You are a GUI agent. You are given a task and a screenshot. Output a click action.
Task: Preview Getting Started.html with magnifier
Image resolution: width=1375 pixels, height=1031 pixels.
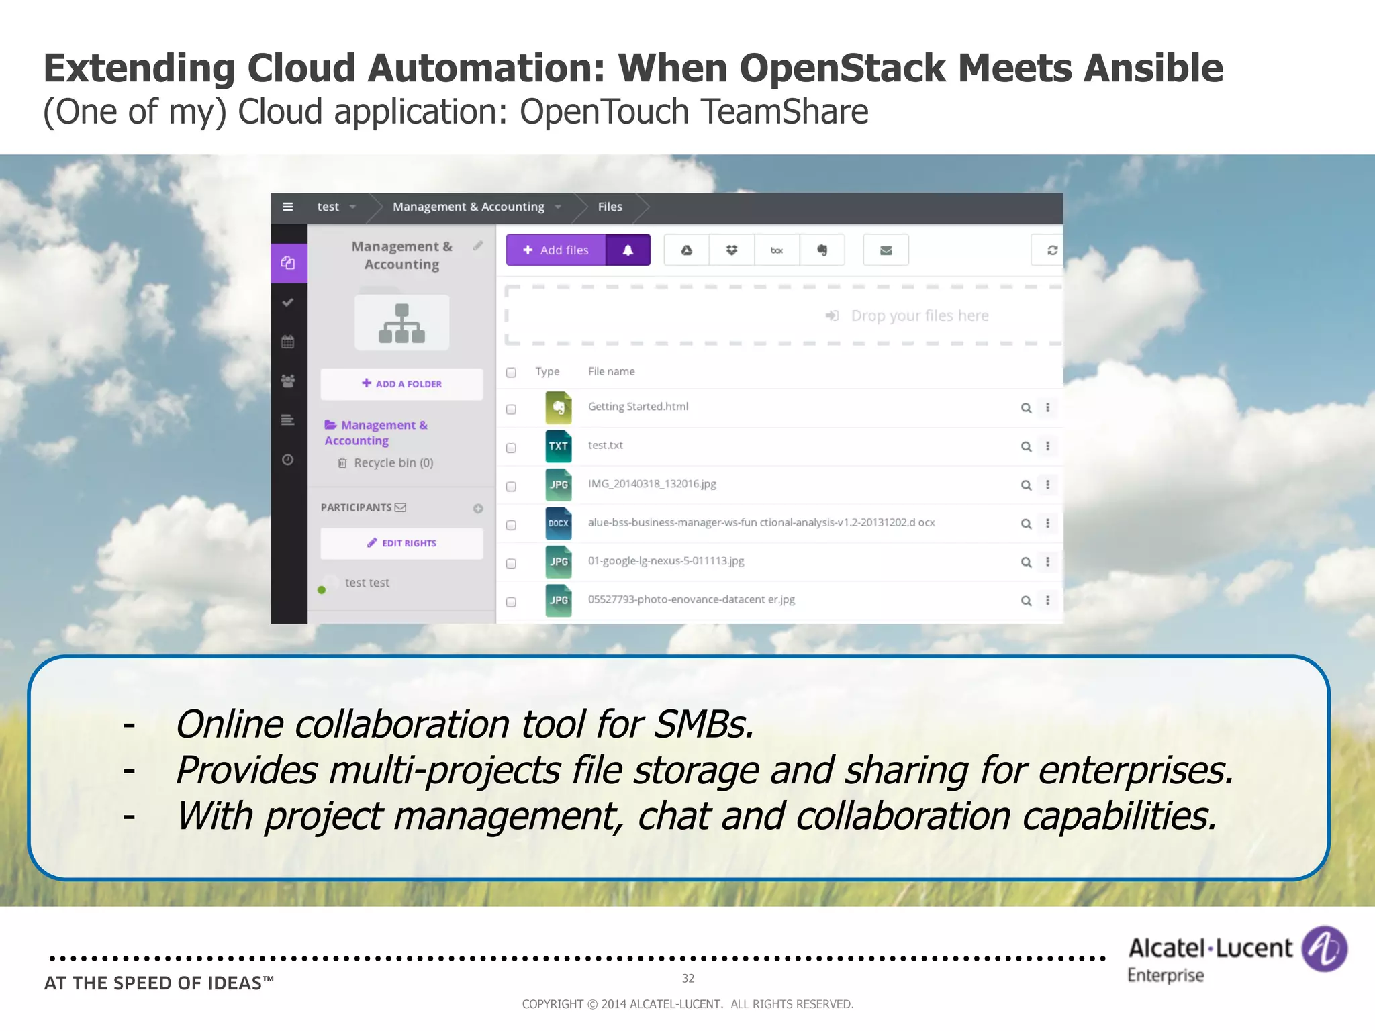[x=1026, y=408]
